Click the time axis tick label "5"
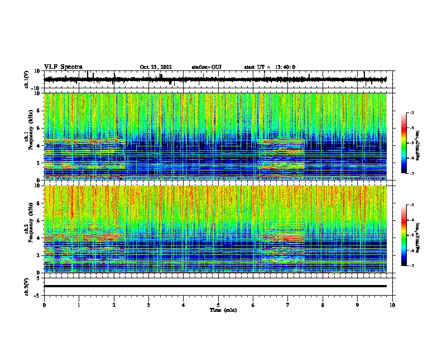This screenshot has height=342, width=442. pos(218,305)
